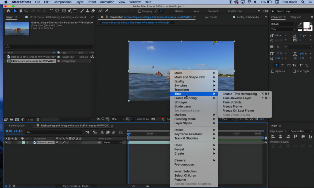Take snapshot with camera icon
314x188 pixels.
[153, 119]
